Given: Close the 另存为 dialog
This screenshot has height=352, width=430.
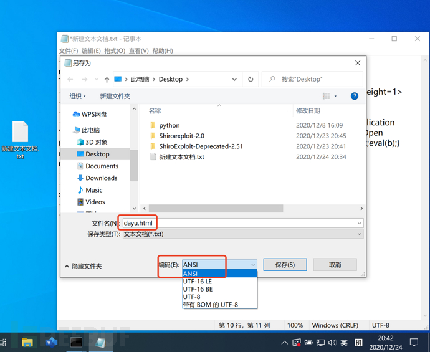Looking at the screenshot, I should point(358,63).
